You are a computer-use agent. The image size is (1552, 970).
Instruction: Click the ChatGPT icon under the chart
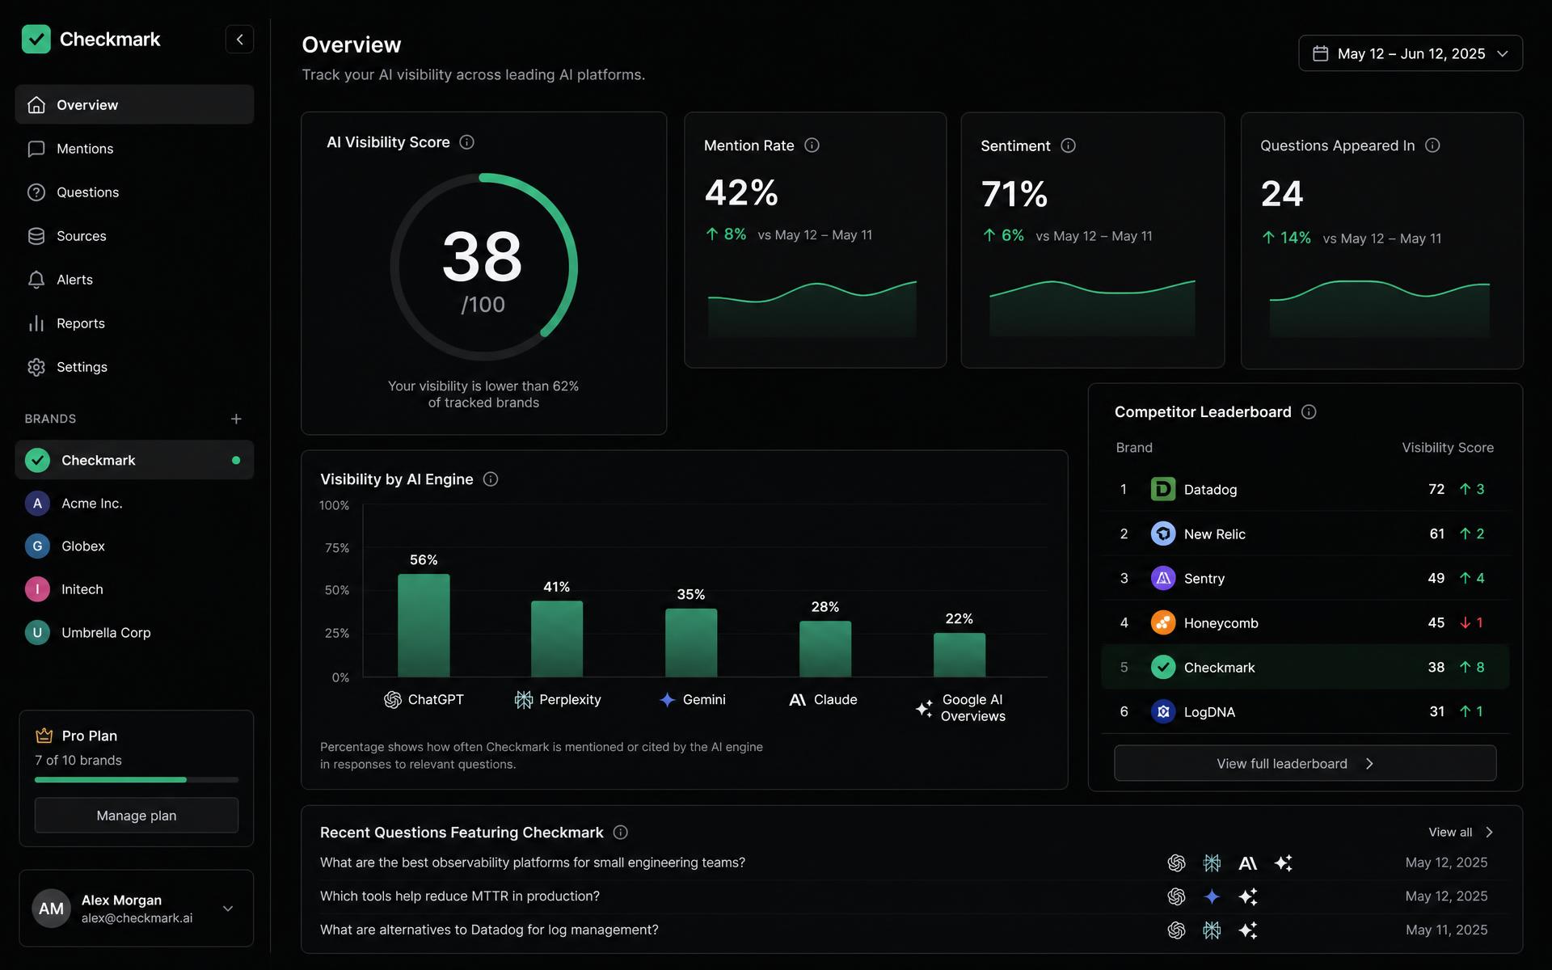coord(393,700)
